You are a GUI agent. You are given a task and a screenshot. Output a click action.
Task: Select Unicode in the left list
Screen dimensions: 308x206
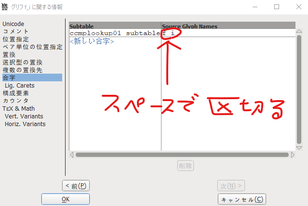[x=13, y=24]
